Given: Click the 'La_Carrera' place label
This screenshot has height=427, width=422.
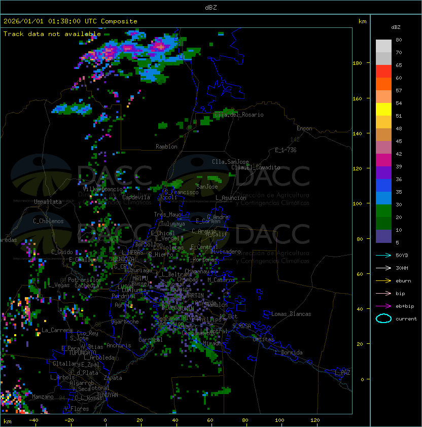Looking at the screenshot, I should (x=57, y=330).
